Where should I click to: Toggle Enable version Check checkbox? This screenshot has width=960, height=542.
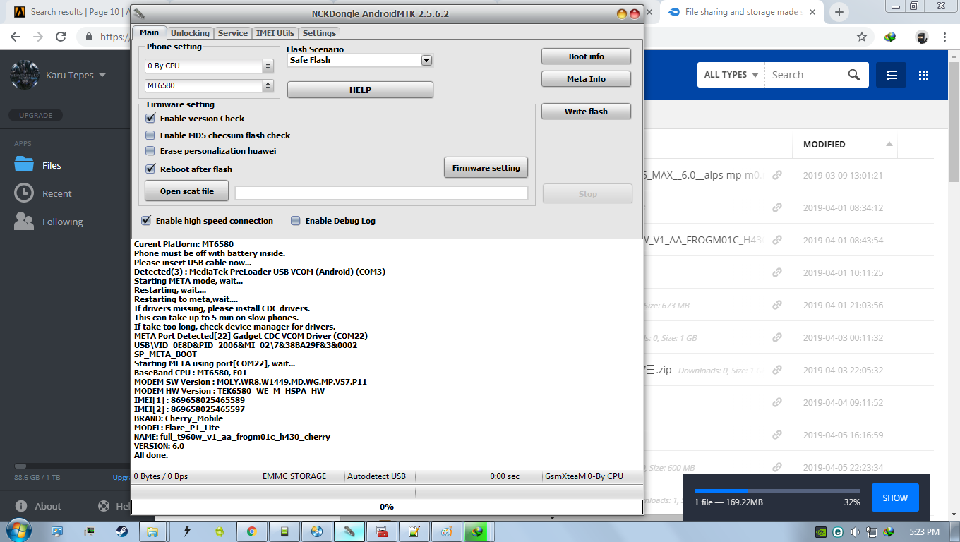(x=150, y=119)
